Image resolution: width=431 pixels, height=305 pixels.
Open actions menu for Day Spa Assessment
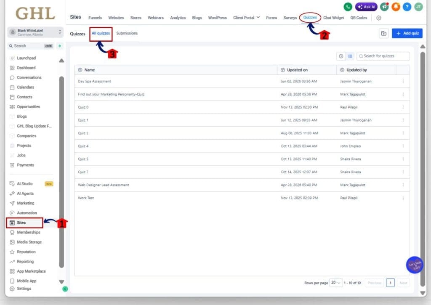pos(403,81)
